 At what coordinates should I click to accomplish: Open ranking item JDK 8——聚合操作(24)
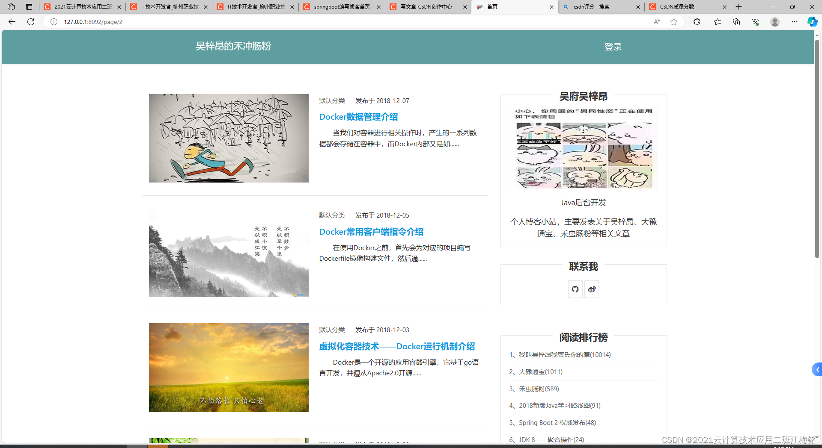click(547, 439)
